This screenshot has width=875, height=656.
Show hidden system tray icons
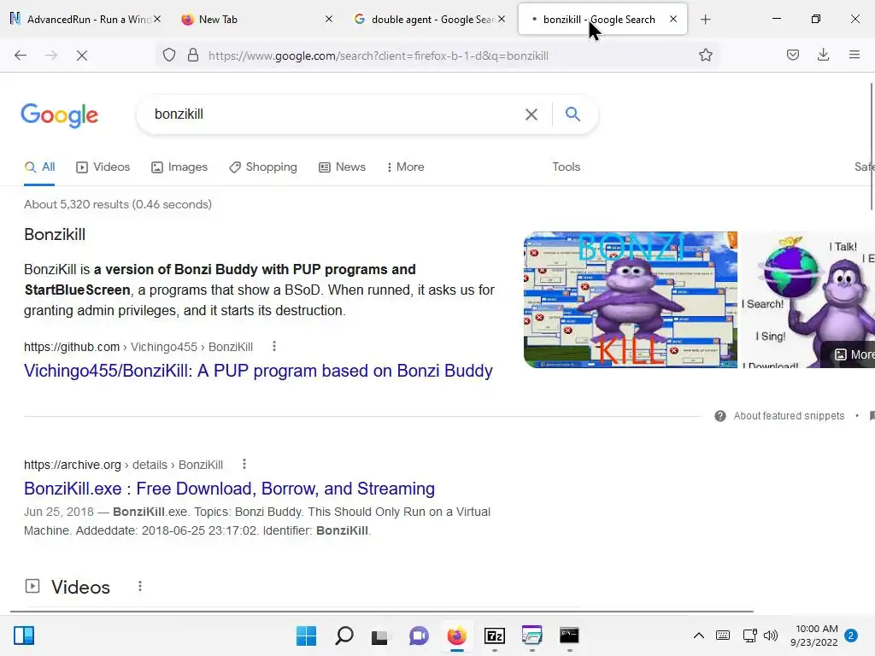coord(699,635)
